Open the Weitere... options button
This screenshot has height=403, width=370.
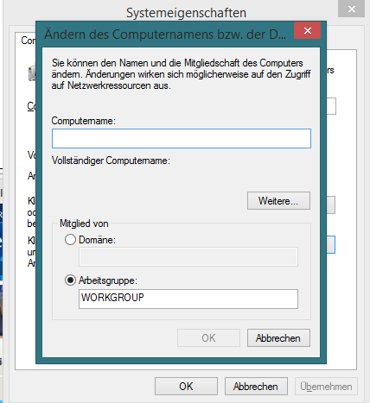tap(278, 201)
